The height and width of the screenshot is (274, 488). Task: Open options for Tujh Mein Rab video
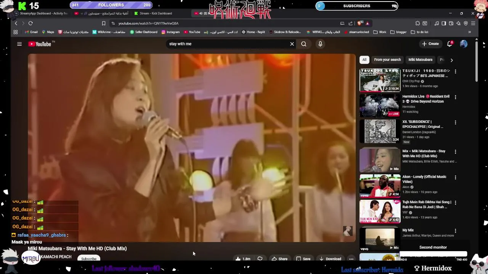455,203
